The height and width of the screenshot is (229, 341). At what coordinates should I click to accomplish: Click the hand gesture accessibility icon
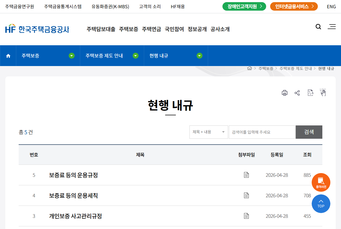click(323, 92)
